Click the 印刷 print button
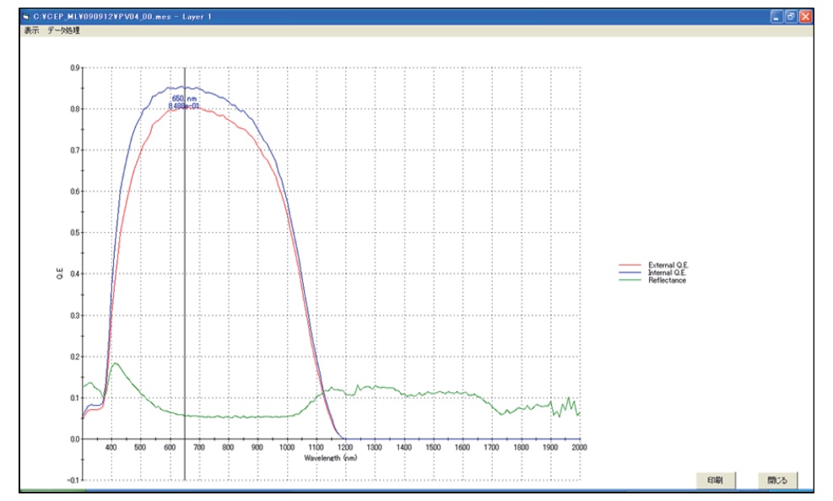This screenshot has width=833, height=501. pyautogui.click(x=716, y=480)
